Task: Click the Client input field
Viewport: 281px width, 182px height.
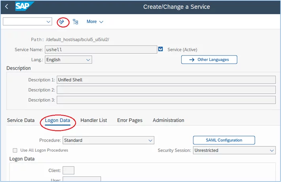Action: tap(68, 171)
